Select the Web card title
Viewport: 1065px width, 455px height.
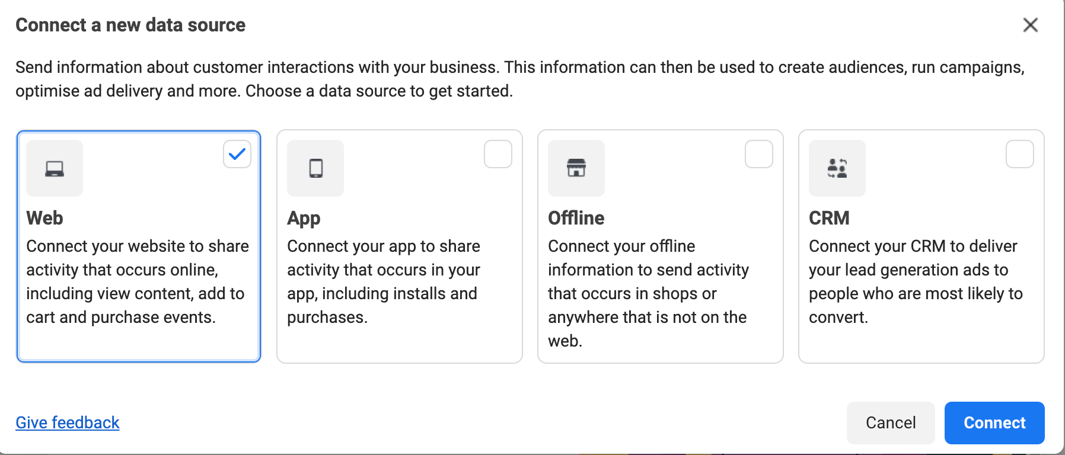point(45,218)
